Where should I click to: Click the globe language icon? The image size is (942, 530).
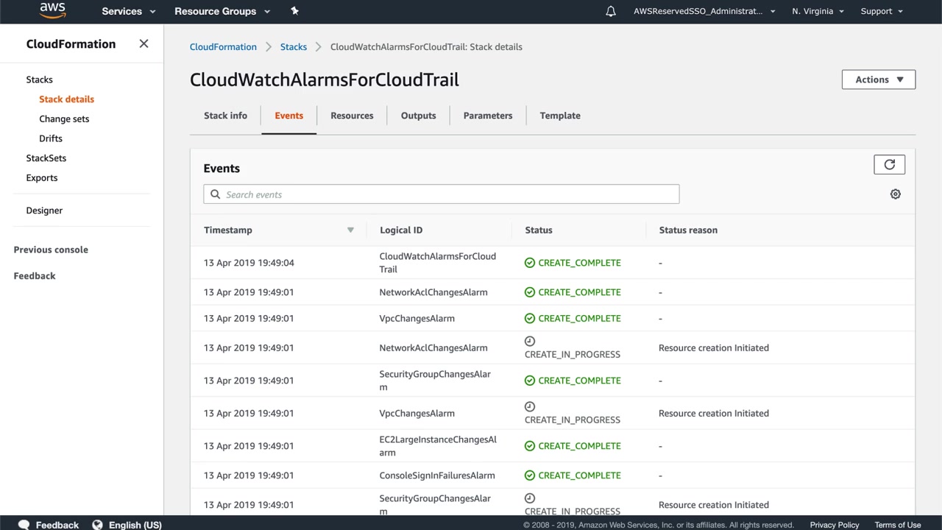point(97,525)
